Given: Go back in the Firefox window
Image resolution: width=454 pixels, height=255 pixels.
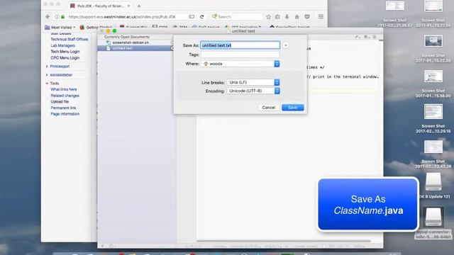Looking at the screenshot, I should pyautogui.click(x=48, y=17).
